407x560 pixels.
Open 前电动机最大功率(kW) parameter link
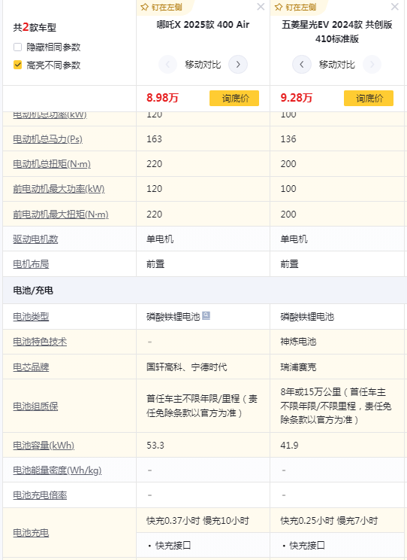coord(59,189)
